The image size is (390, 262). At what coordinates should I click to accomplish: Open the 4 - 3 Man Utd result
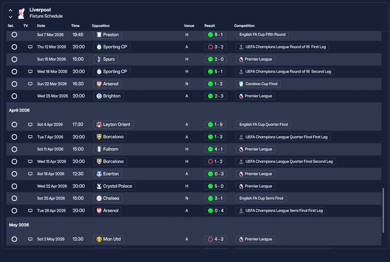[215, 239]
